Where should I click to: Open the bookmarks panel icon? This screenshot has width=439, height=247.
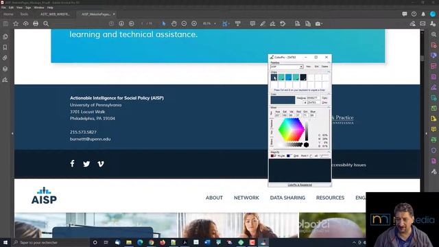click(x=5, y=47)
